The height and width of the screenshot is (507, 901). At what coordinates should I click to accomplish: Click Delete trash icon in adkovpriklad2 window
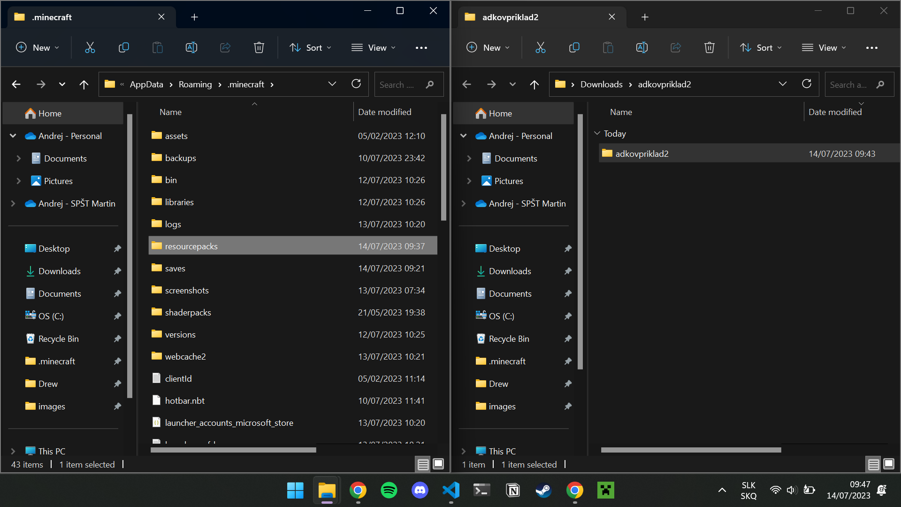click(709, 47)
